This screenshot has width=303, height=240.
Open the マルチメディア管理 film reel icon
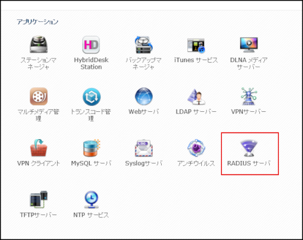(39, 97)
